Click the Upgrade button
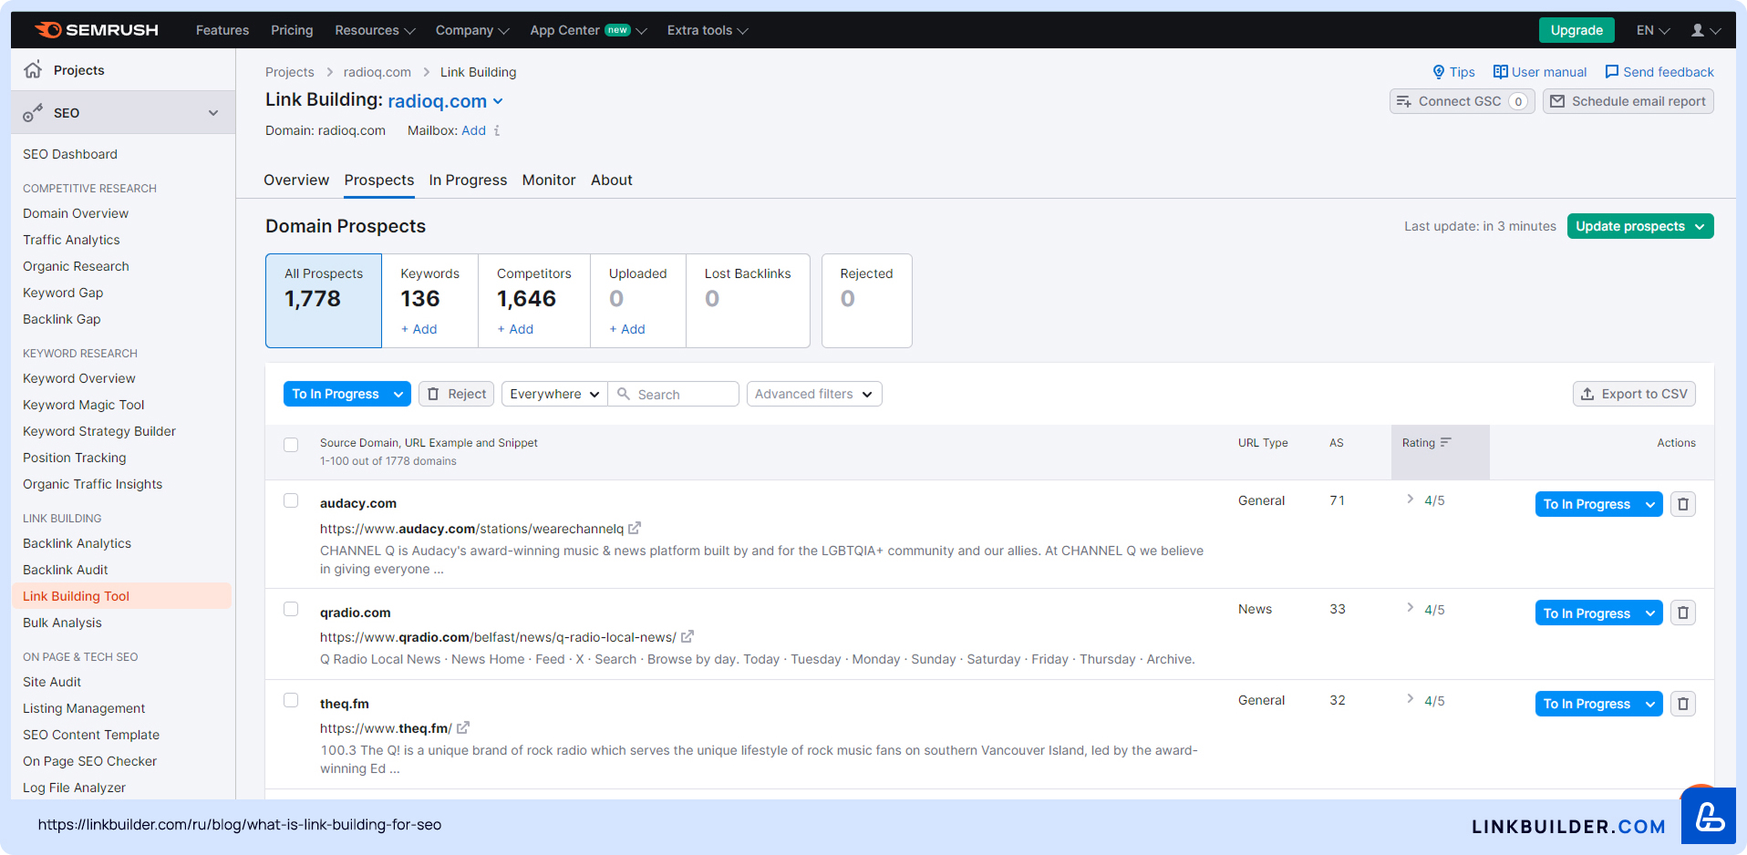Screen dimensions: 1747x855 [x=1576, y=30]
